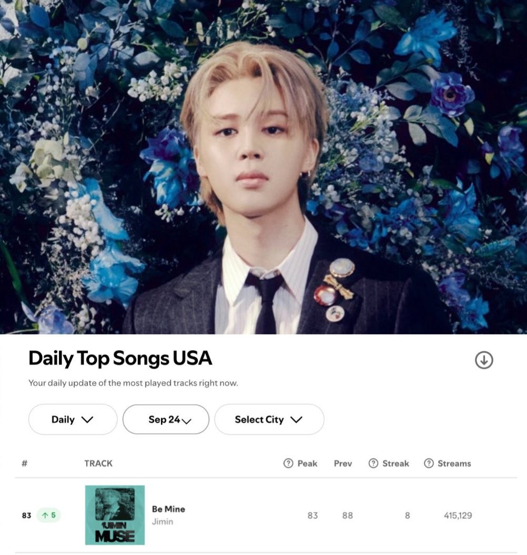Open the Jimin artist link
The height and width of the screenshot is (555, 527).
tap(163, 522)
